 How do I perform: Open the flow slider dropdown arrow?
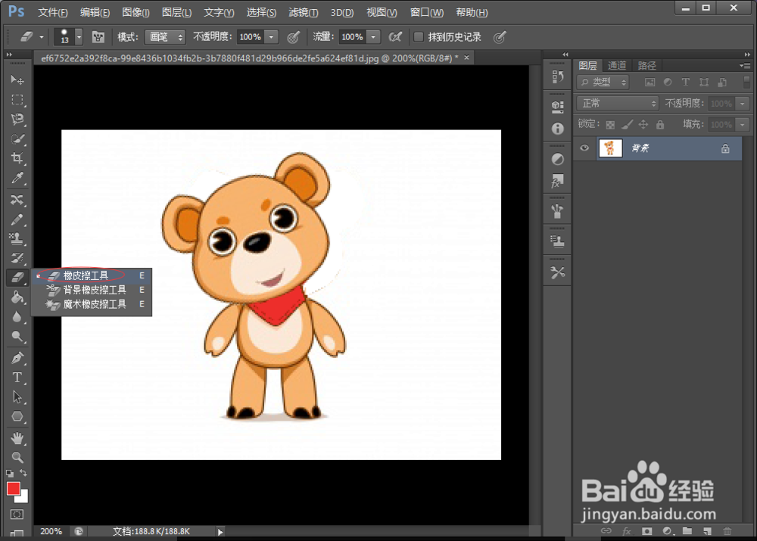[x=373, y=36]
